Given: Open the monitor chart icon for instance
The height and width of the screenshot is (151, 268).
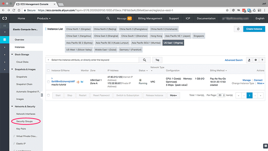Looking at the screenshot, I should tap(82, 82).
